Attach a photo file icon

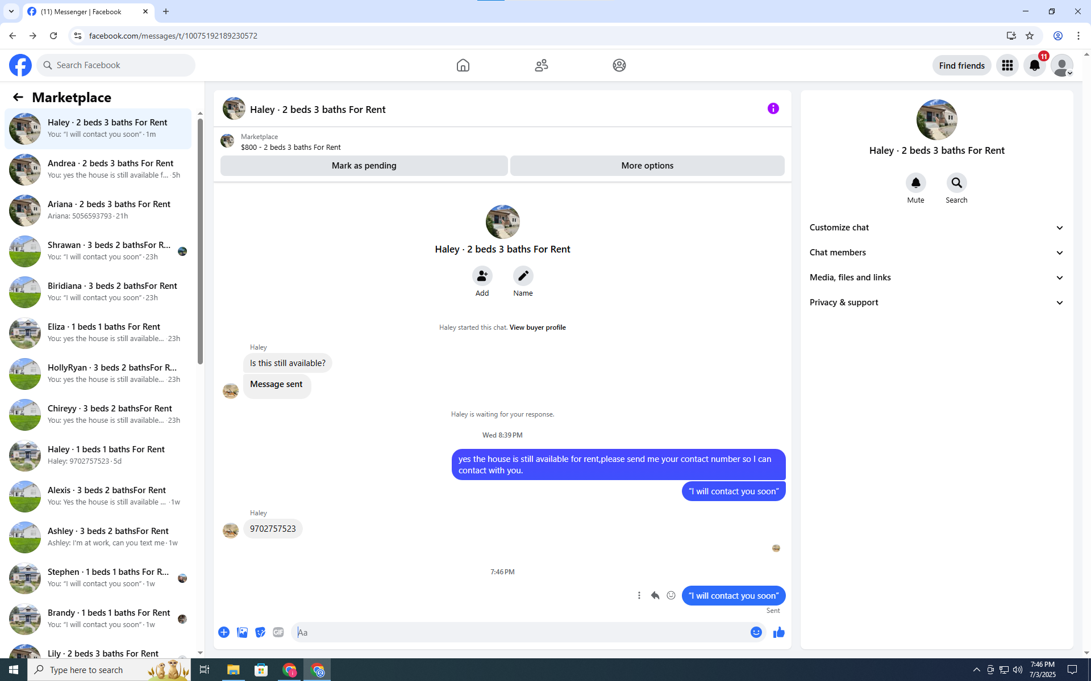[x=242, y=632]
